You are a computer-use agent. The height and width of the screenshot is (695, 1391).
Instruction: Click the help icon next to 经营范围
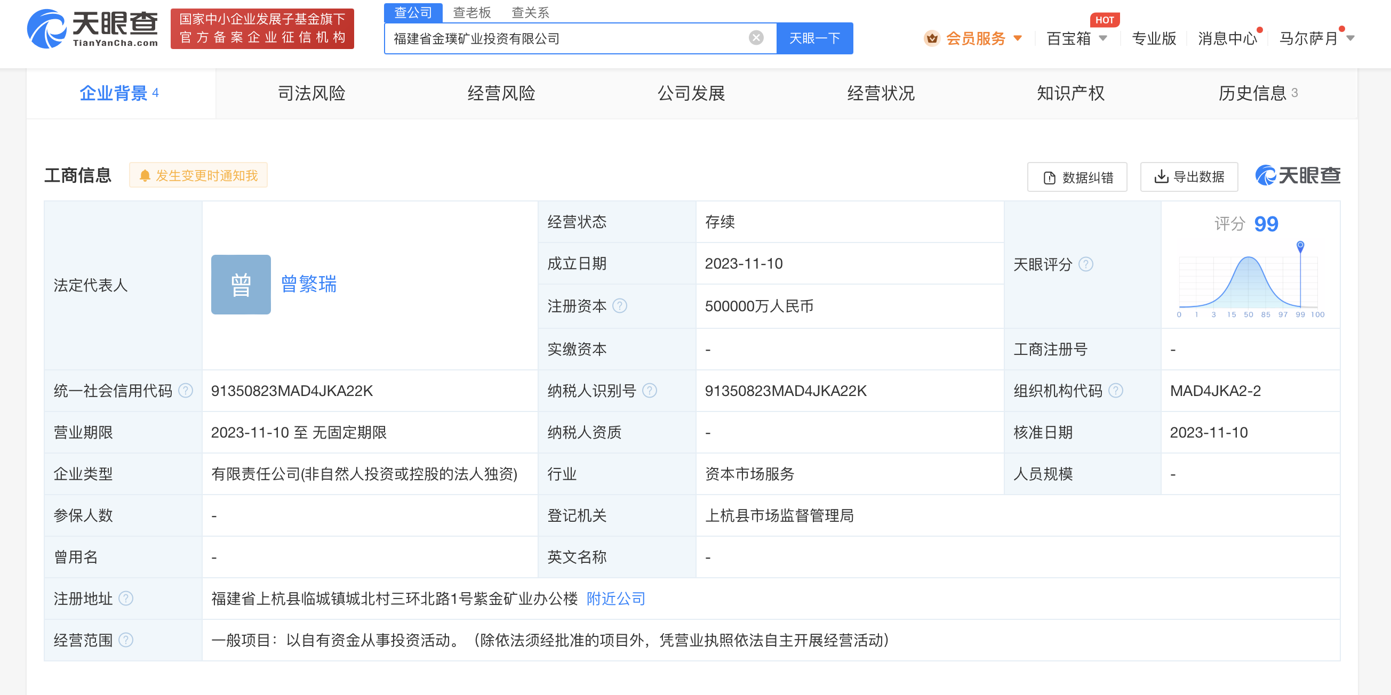[126, 640]
